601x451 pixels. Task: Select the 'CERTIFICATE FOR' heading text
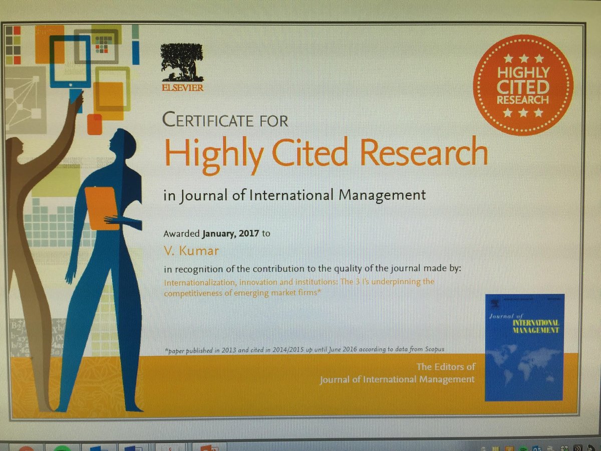coord(226,120)
